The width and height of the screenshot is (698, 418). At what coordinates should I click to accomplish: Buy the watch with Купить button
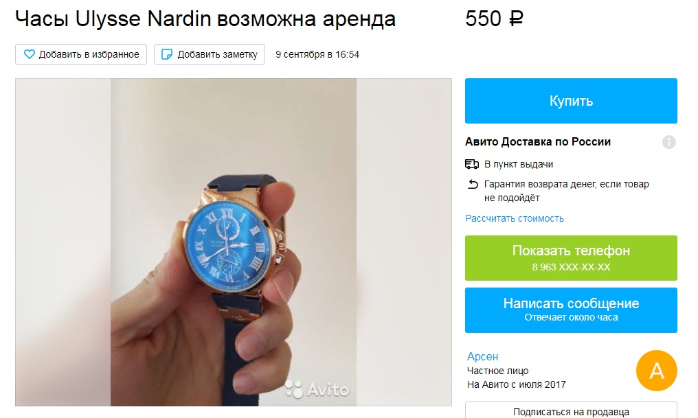(x=571, y=101)
